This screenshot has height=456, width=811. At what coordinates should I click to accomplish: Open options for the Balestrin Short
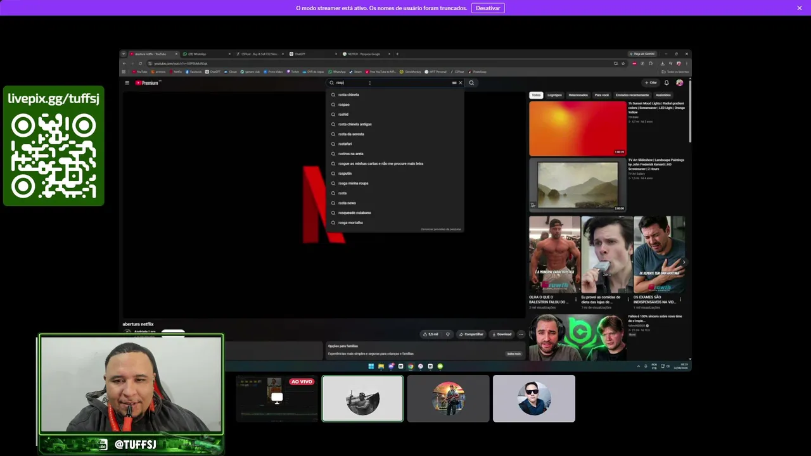[x=576, y=299]
